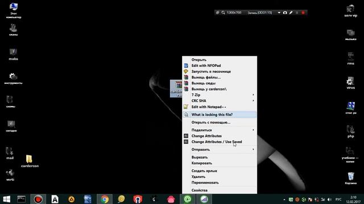This screenshot has height=204, width=364.
Task: Expand the 7-Zip submenu
Action: [220, 95]
